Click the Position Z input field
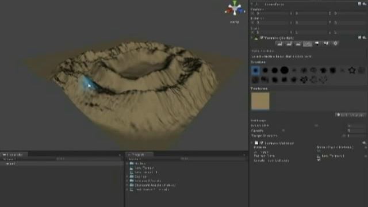Screen dimensions: 368x207 point(350,14)
